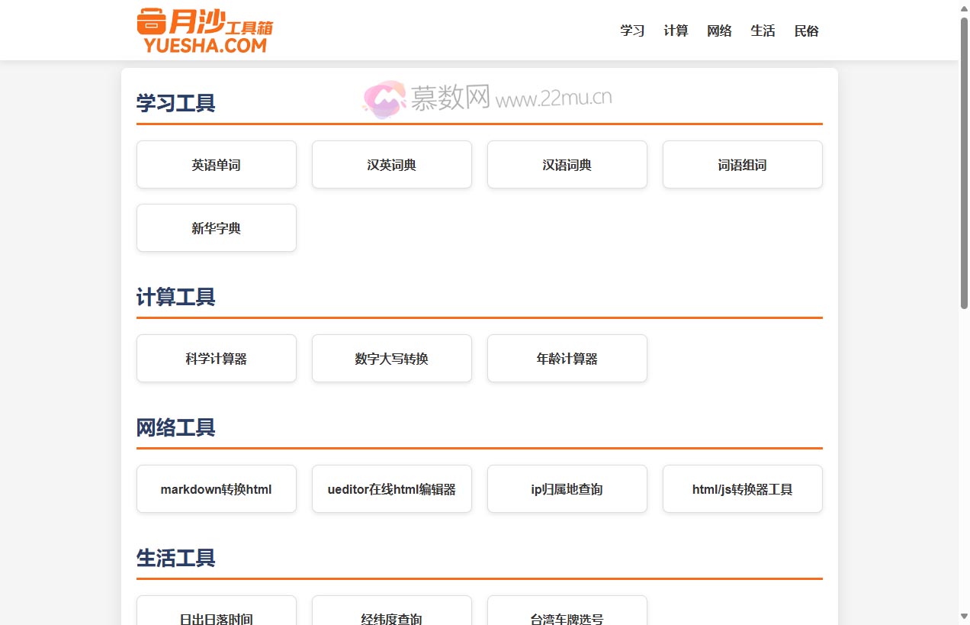Launch the 科学计算器 tool

[x=216, y=358]
